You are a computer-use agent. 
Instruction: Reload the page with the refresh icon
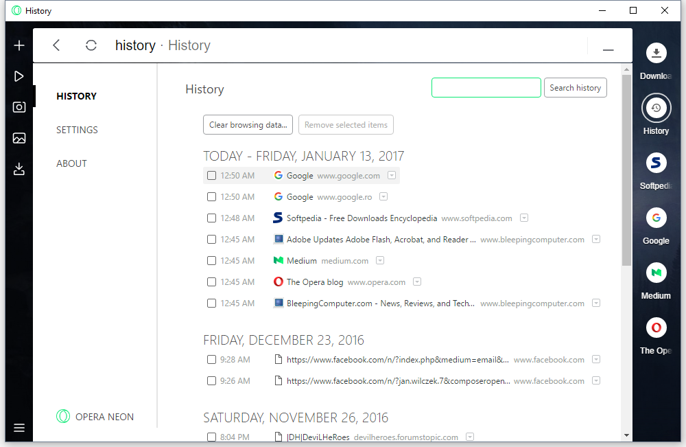91,45
